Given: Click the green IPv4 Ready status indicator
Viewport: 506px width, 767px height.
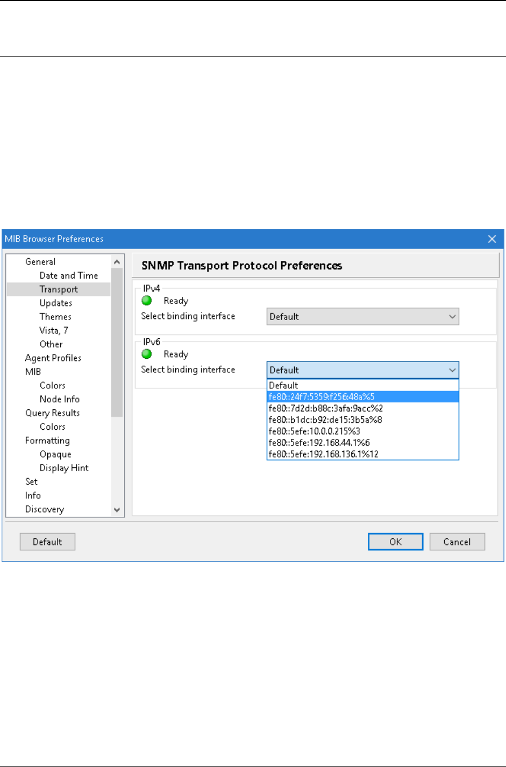Looking at the screenshot, I should (x=147, y=301).
